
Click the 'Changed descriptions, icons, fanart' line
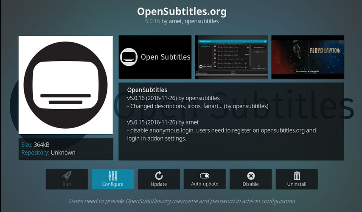point(198,106)
